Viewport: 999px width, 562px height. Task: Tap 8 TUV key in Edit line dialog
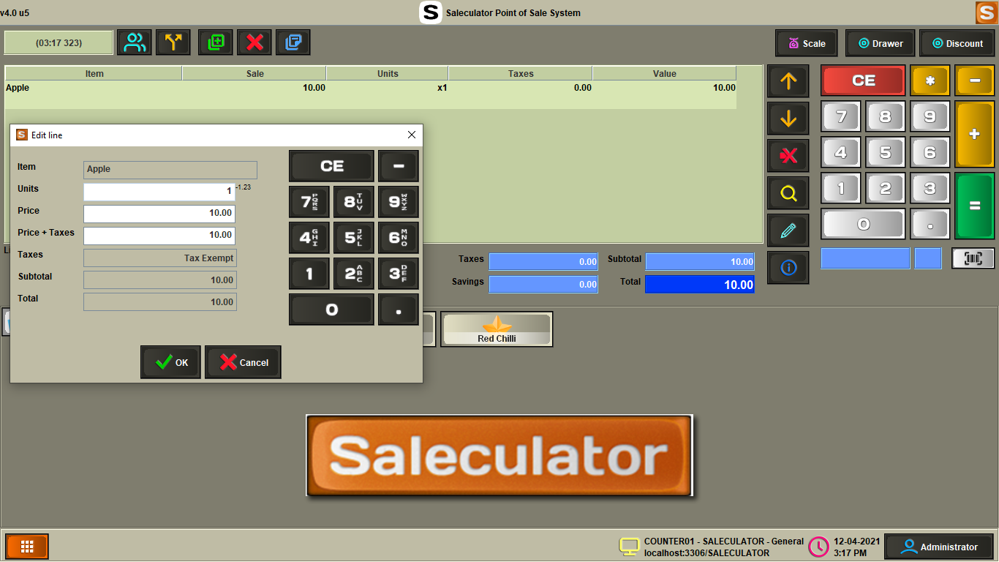pyautogui.click(x=354, y=202)
